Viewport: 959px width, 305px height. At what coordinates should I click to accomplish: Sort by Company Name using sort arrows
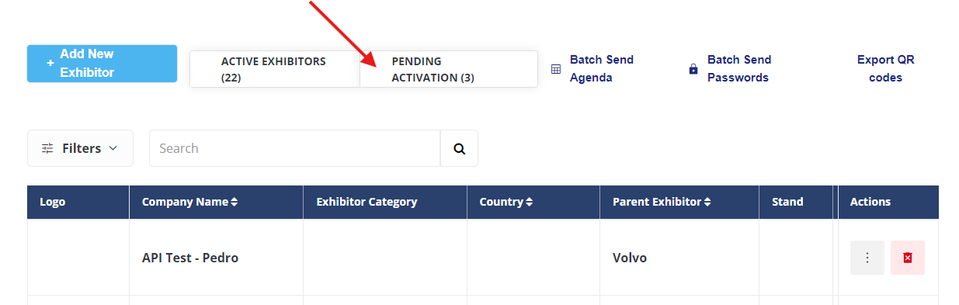coord(235,202)
